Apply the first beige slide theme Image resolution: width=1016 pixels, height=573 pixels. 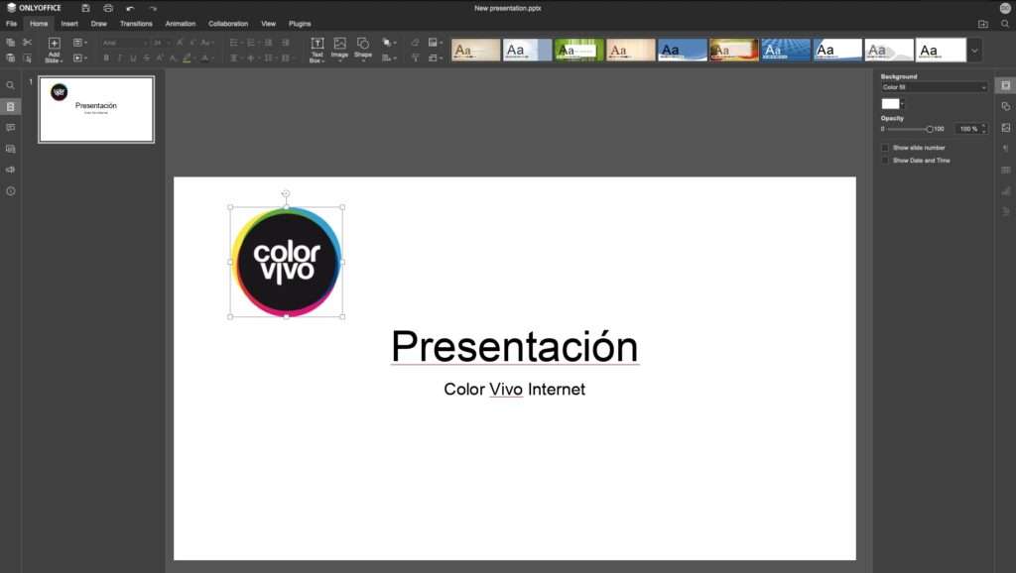click(475, 50)
